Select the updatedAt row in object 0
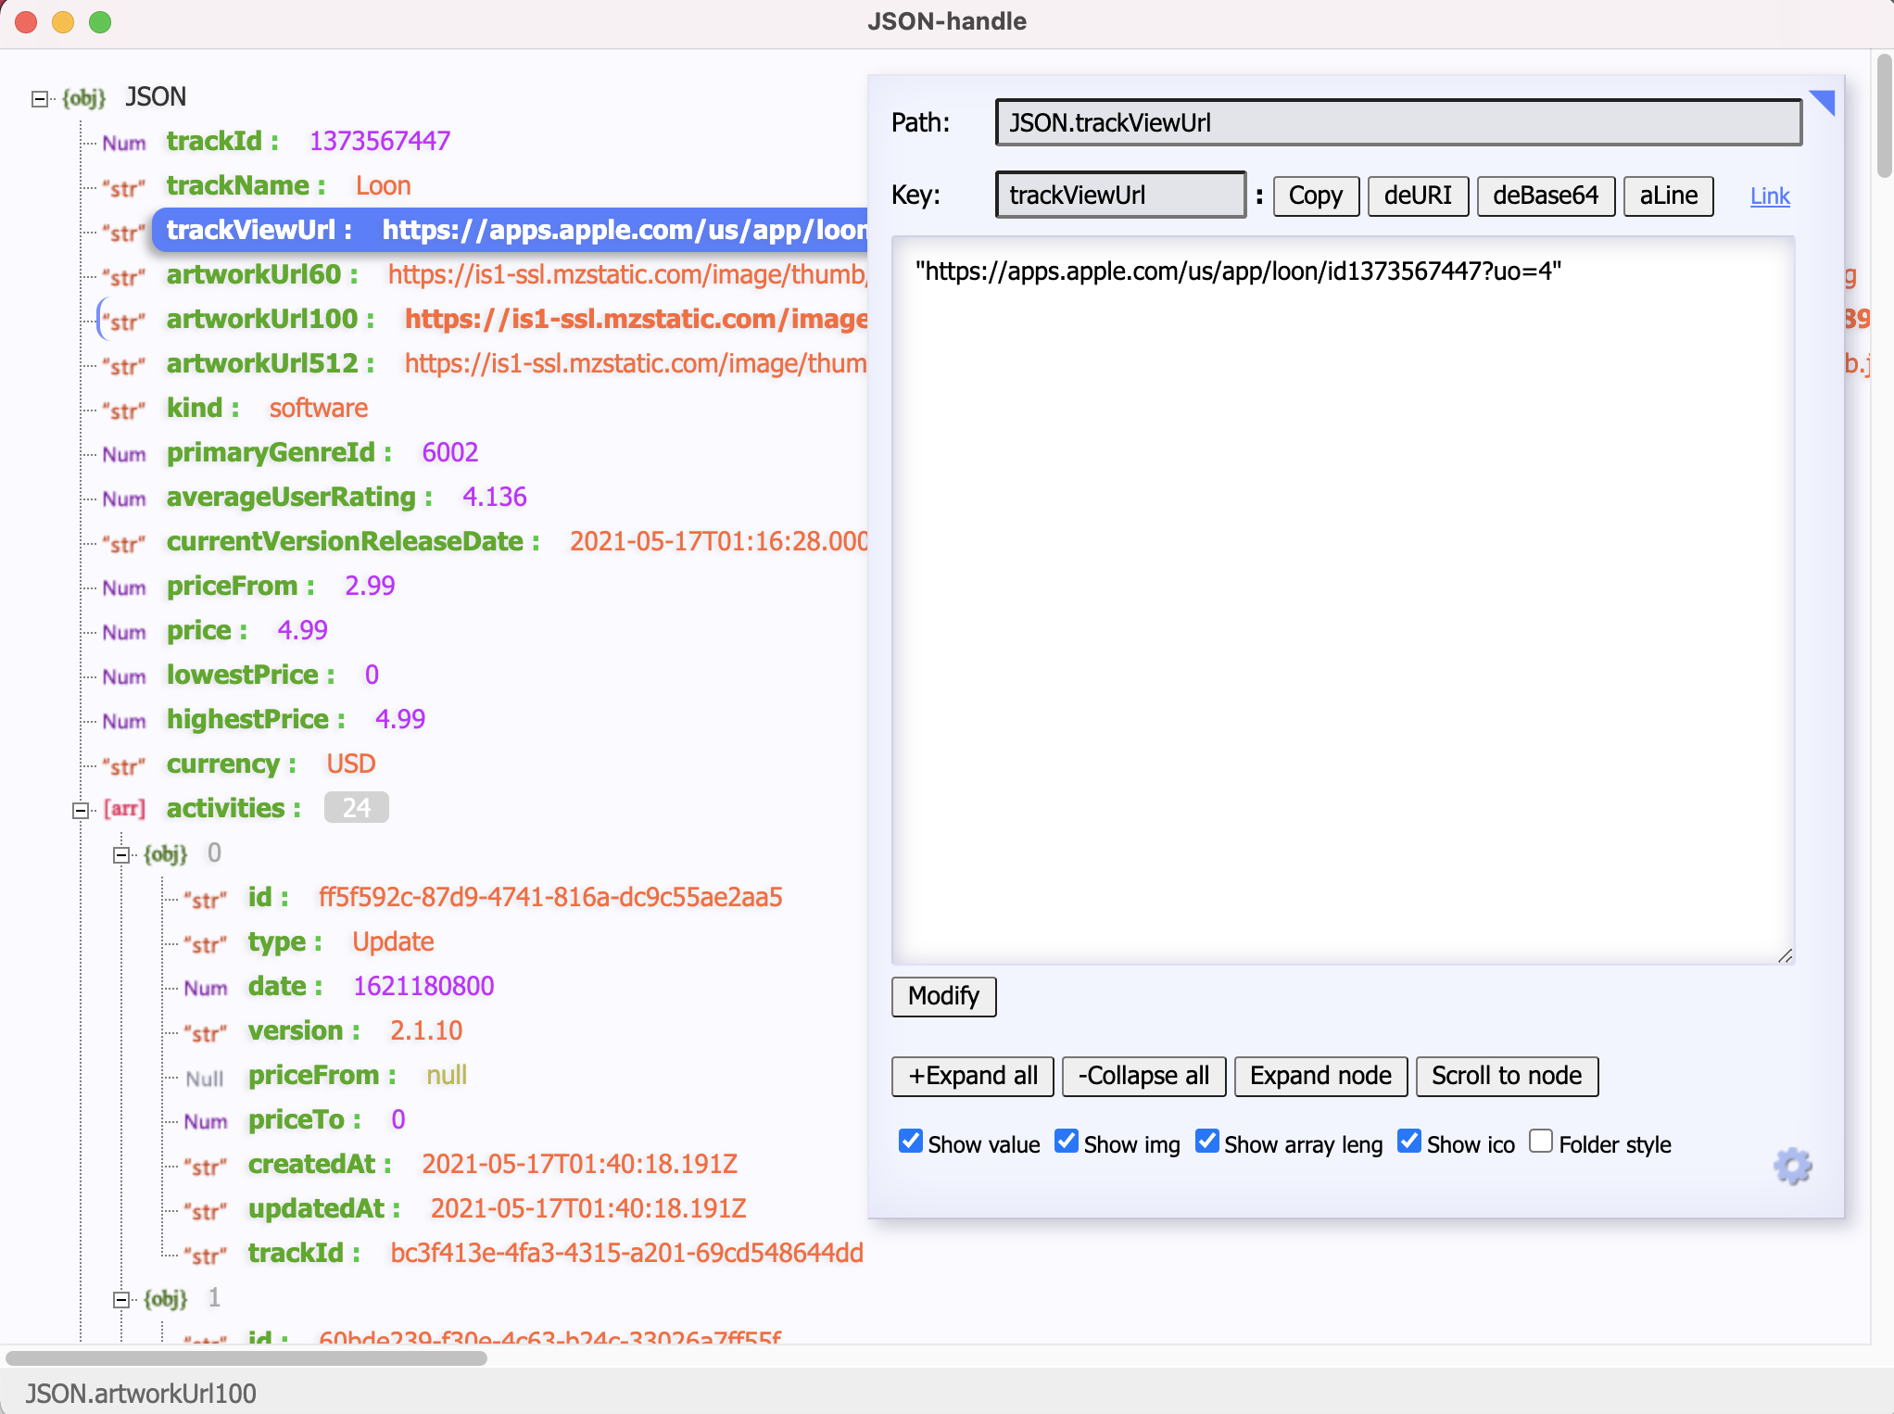 point(497,1209)
